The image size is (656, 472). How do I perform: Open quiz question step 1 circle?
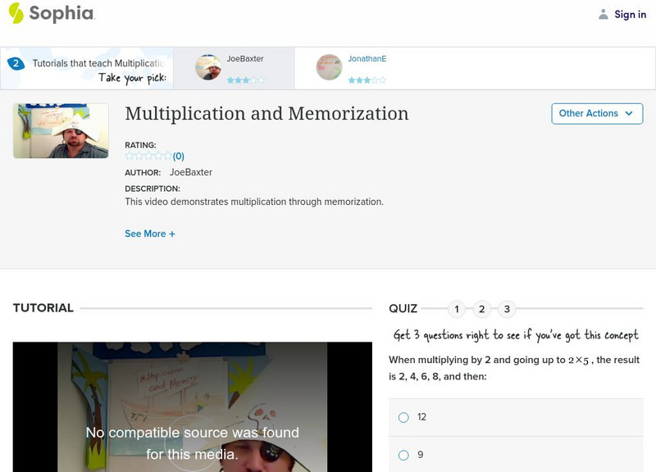[458, 309]
